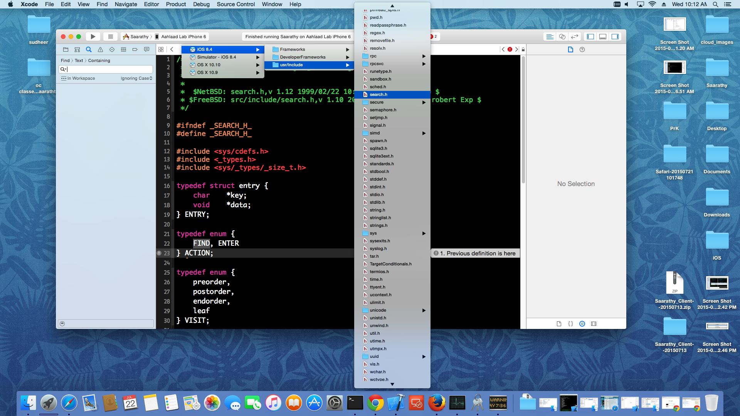Open the Test navigator
Viewport: 740px width, 416px height.
coord(112,49)
